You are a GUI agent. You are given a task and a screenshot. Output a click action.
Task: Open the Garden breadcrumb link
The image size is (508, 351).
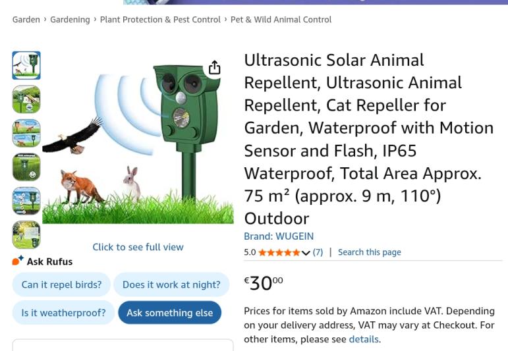pyautogui.click(x=26, y=20)
